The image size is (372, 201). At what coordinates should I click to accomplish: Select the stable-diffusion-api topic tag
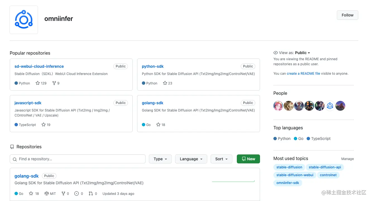pos(325,167)
